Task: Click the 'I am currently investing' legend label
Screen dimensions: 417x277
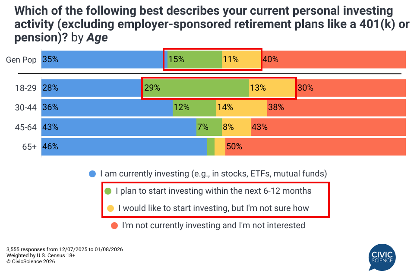Action: (213, 174)
